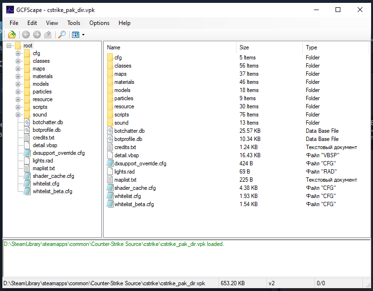The height and width of the screenshot is (291, 373).
Task: Click the detail.vbsp file icon in list
Action: click(110, 155)
